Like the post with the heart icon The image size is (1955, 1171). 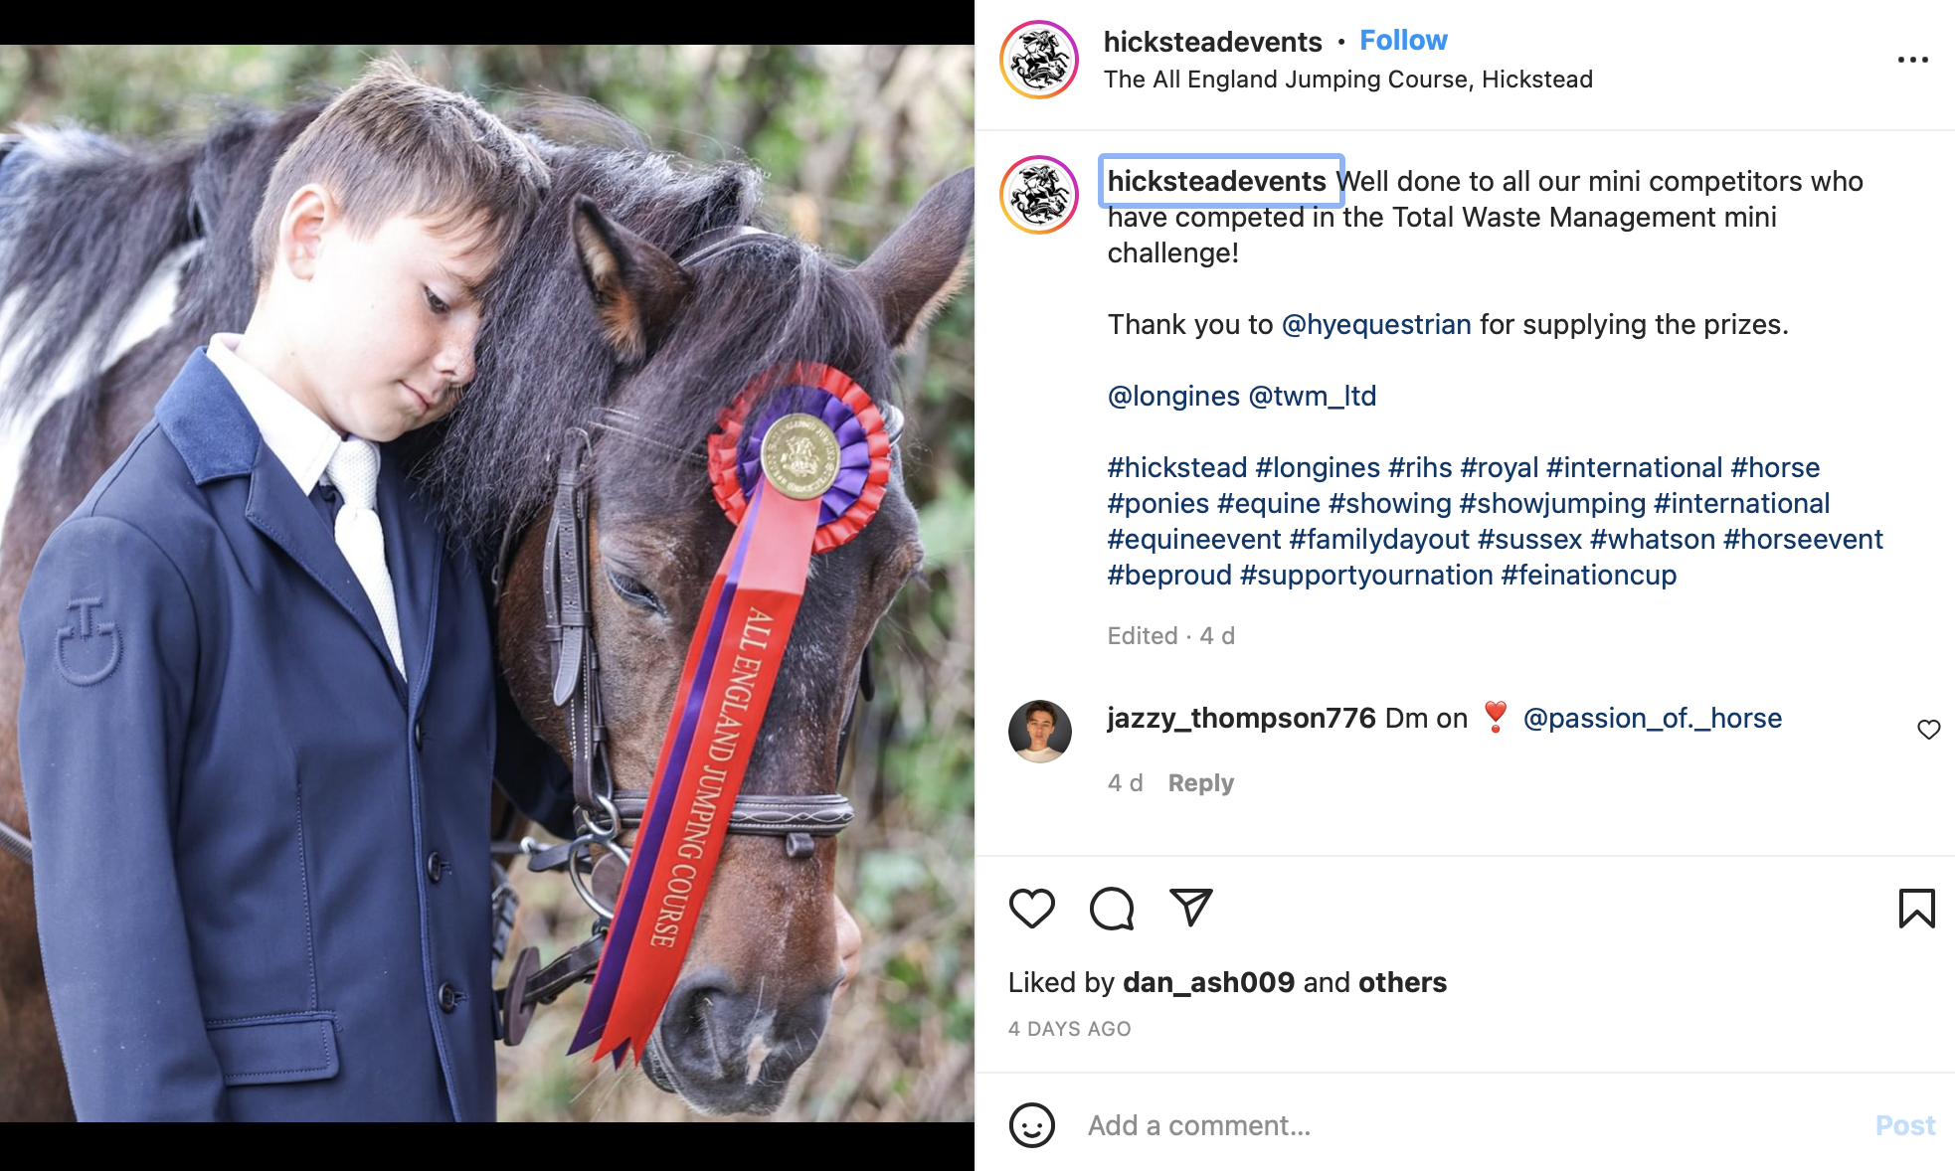(x=1031, y=909)
